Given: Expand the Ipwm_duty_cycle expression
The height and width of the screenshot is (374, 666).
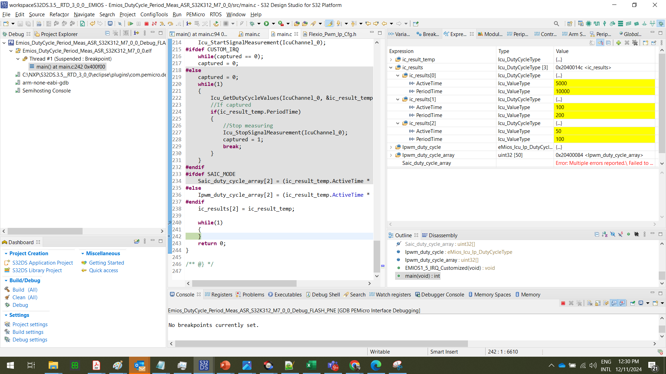Looking at the screenshot, I should point(391,147).
